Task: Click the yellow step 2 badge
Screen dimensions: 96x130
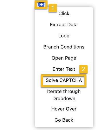Action: (x=83, y=69)
